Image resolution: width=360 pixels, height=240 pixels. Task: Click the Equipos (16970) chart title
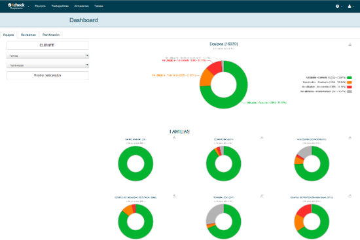(x=224, y=44)
